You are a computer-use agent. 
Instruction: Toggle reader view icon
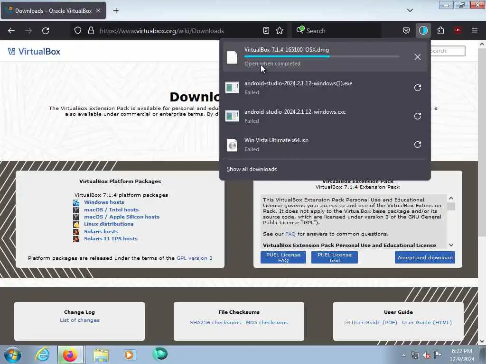tap(266, 31)
